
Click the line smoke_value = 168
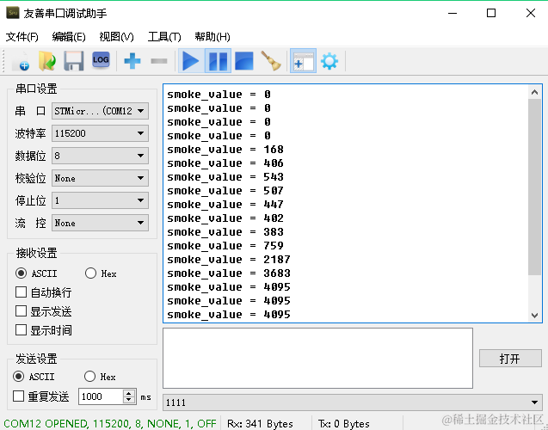click(x=225, y=150)
